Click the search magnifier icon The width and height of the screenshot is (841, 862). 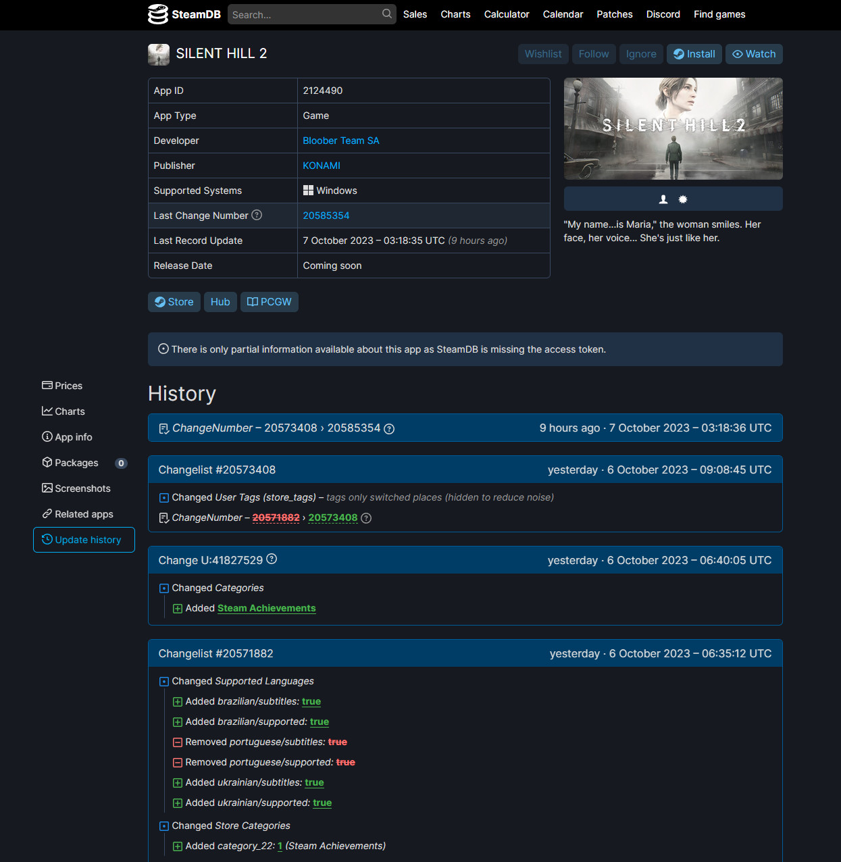[x=387, y=14]
